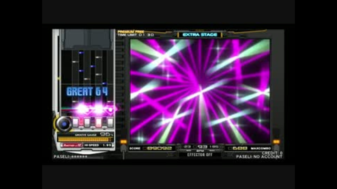Click the TIME LIMIT 01:30 counter
The image size is (337, 189).
point(136,35)
